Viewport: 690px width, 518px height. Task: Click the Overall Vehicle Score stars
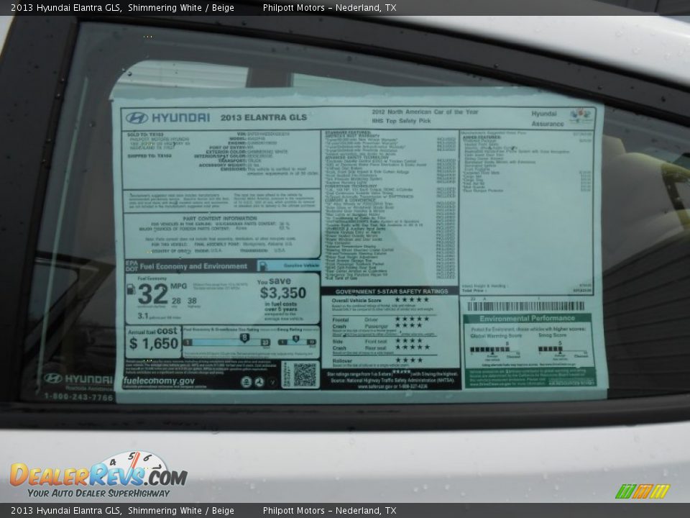coord(411,299)
